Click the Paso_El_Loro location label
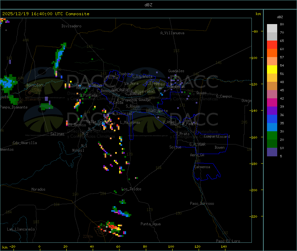 [228, 241]
